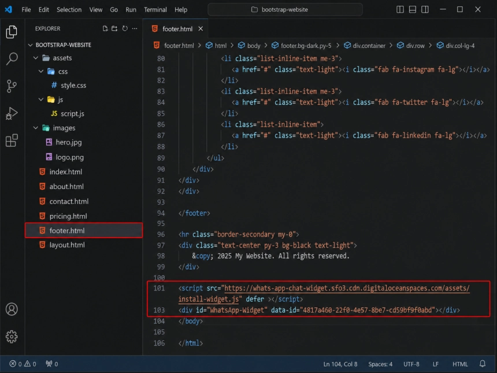Click the UTF-8 encoding indicator
Viewport: 497px width, 373px height.
click(411, 364)
